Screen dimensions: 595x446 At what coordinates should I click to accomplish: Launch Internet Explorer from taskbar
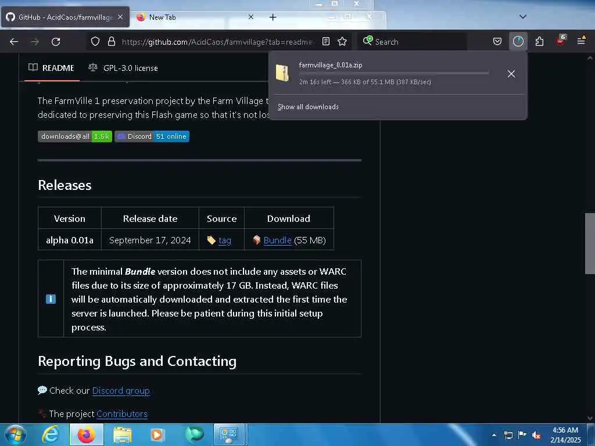[x=51, y=434]
